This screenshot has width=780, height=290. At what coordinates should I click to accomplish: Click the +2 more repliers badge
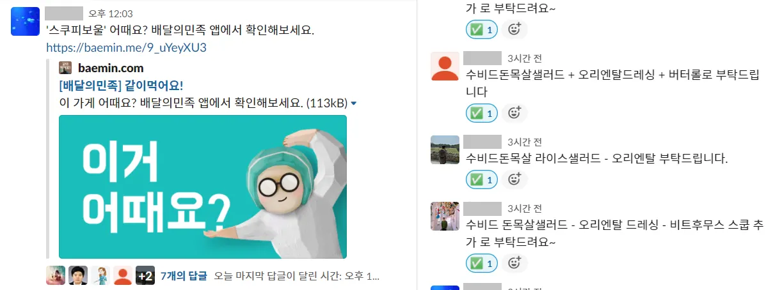145,276
